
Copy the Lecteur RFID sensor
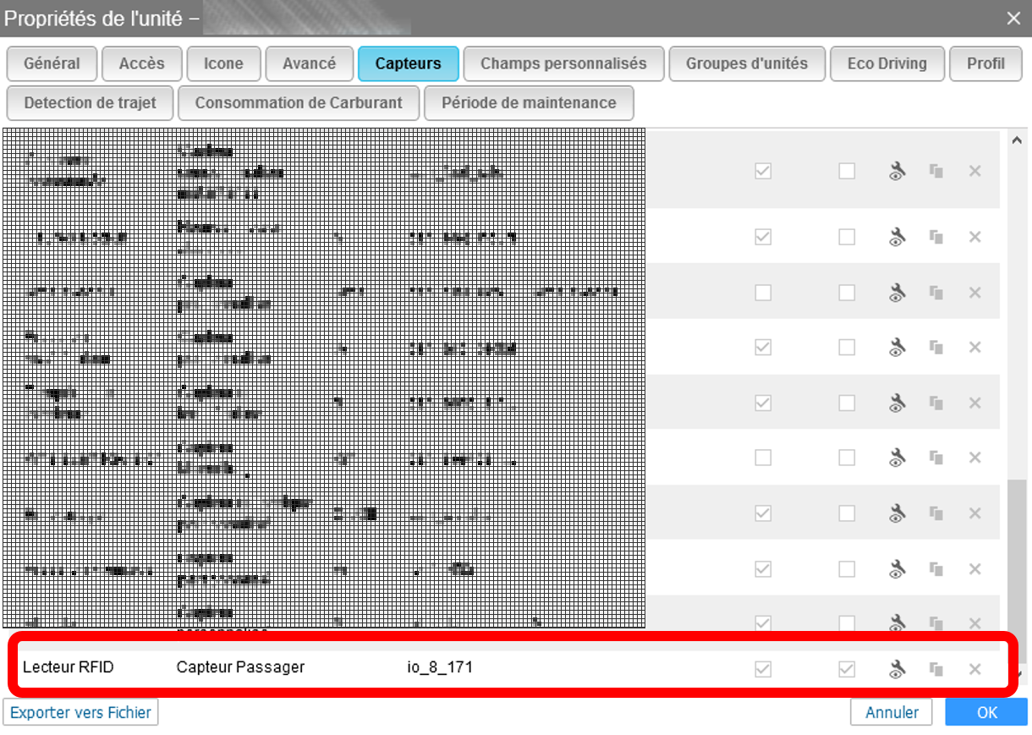pyautogui.click(x=936, y=669)
